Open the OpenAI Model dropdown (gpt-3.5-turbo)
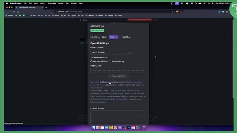Image resolution: width=237 pixels, height=133 pixels. click(x=111, y=52)
